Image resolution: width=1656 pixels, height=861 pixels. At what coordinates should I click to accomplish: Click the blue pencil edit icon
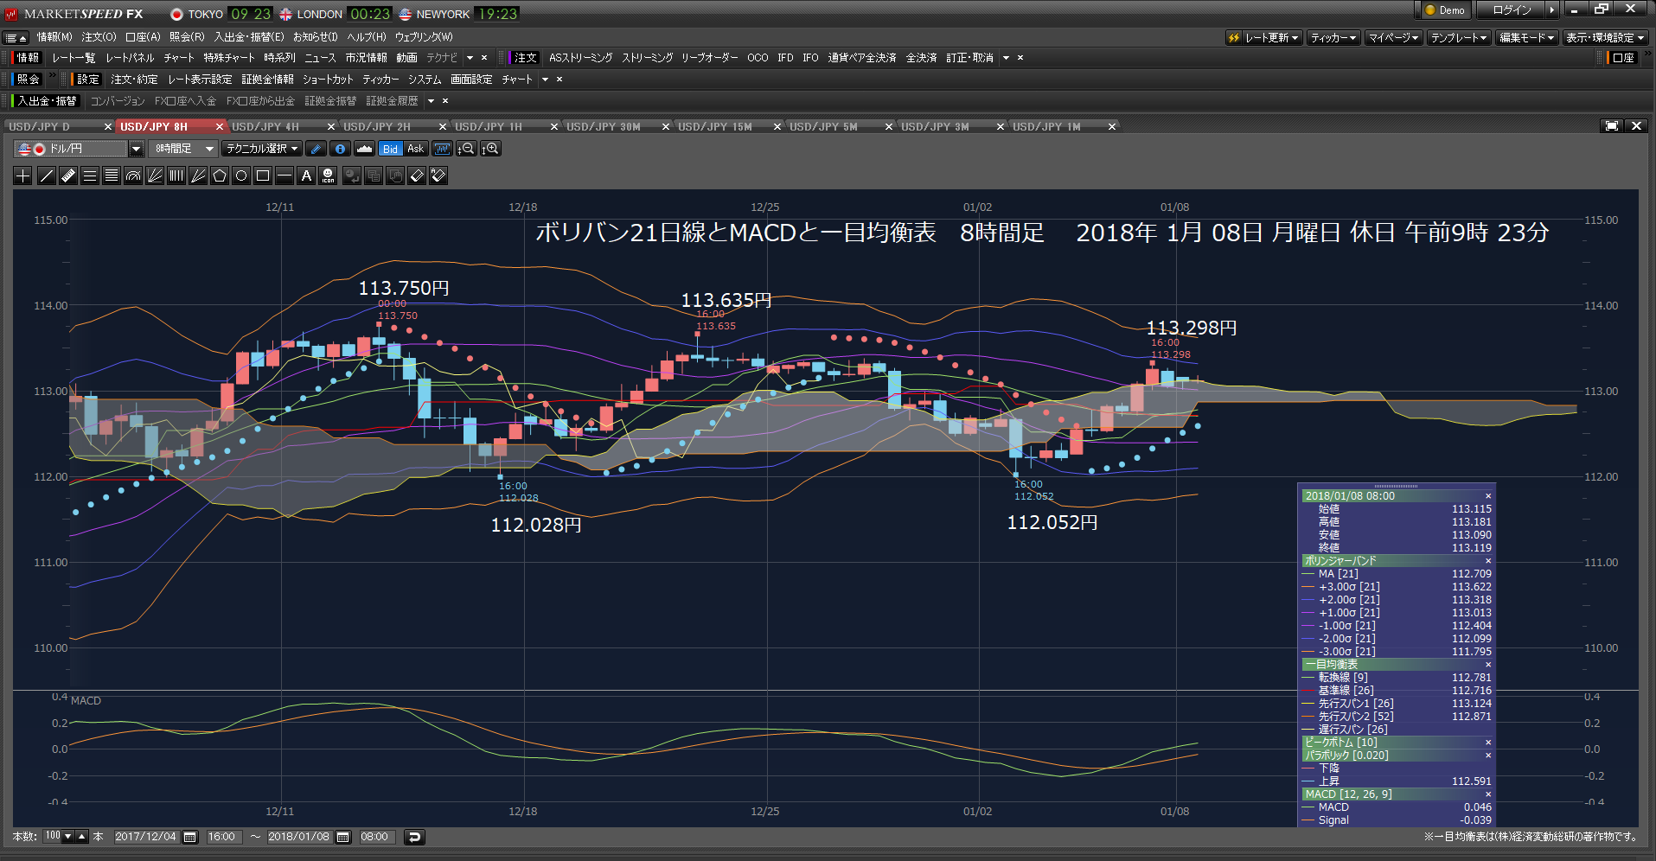(316, 149)
